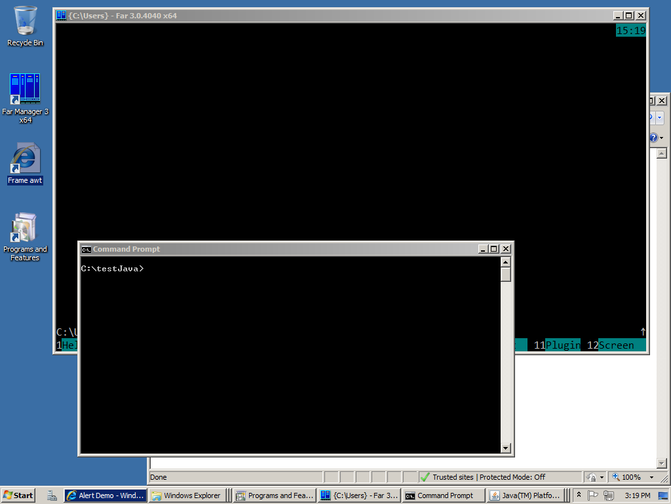This screenshot has width=671, height=504.
Task: Select the Frame awt desktop shortcut
Action: pyautogui.click(x=25, y=163)
